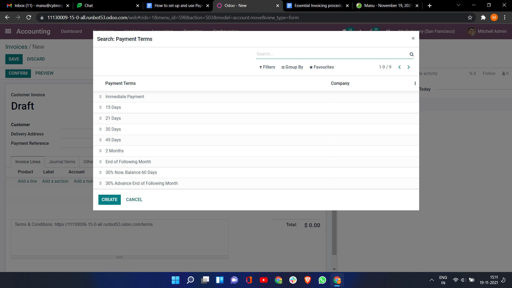Open the column options kebab menu
This screenshot has height=288, width=512.
click(415, 83)
